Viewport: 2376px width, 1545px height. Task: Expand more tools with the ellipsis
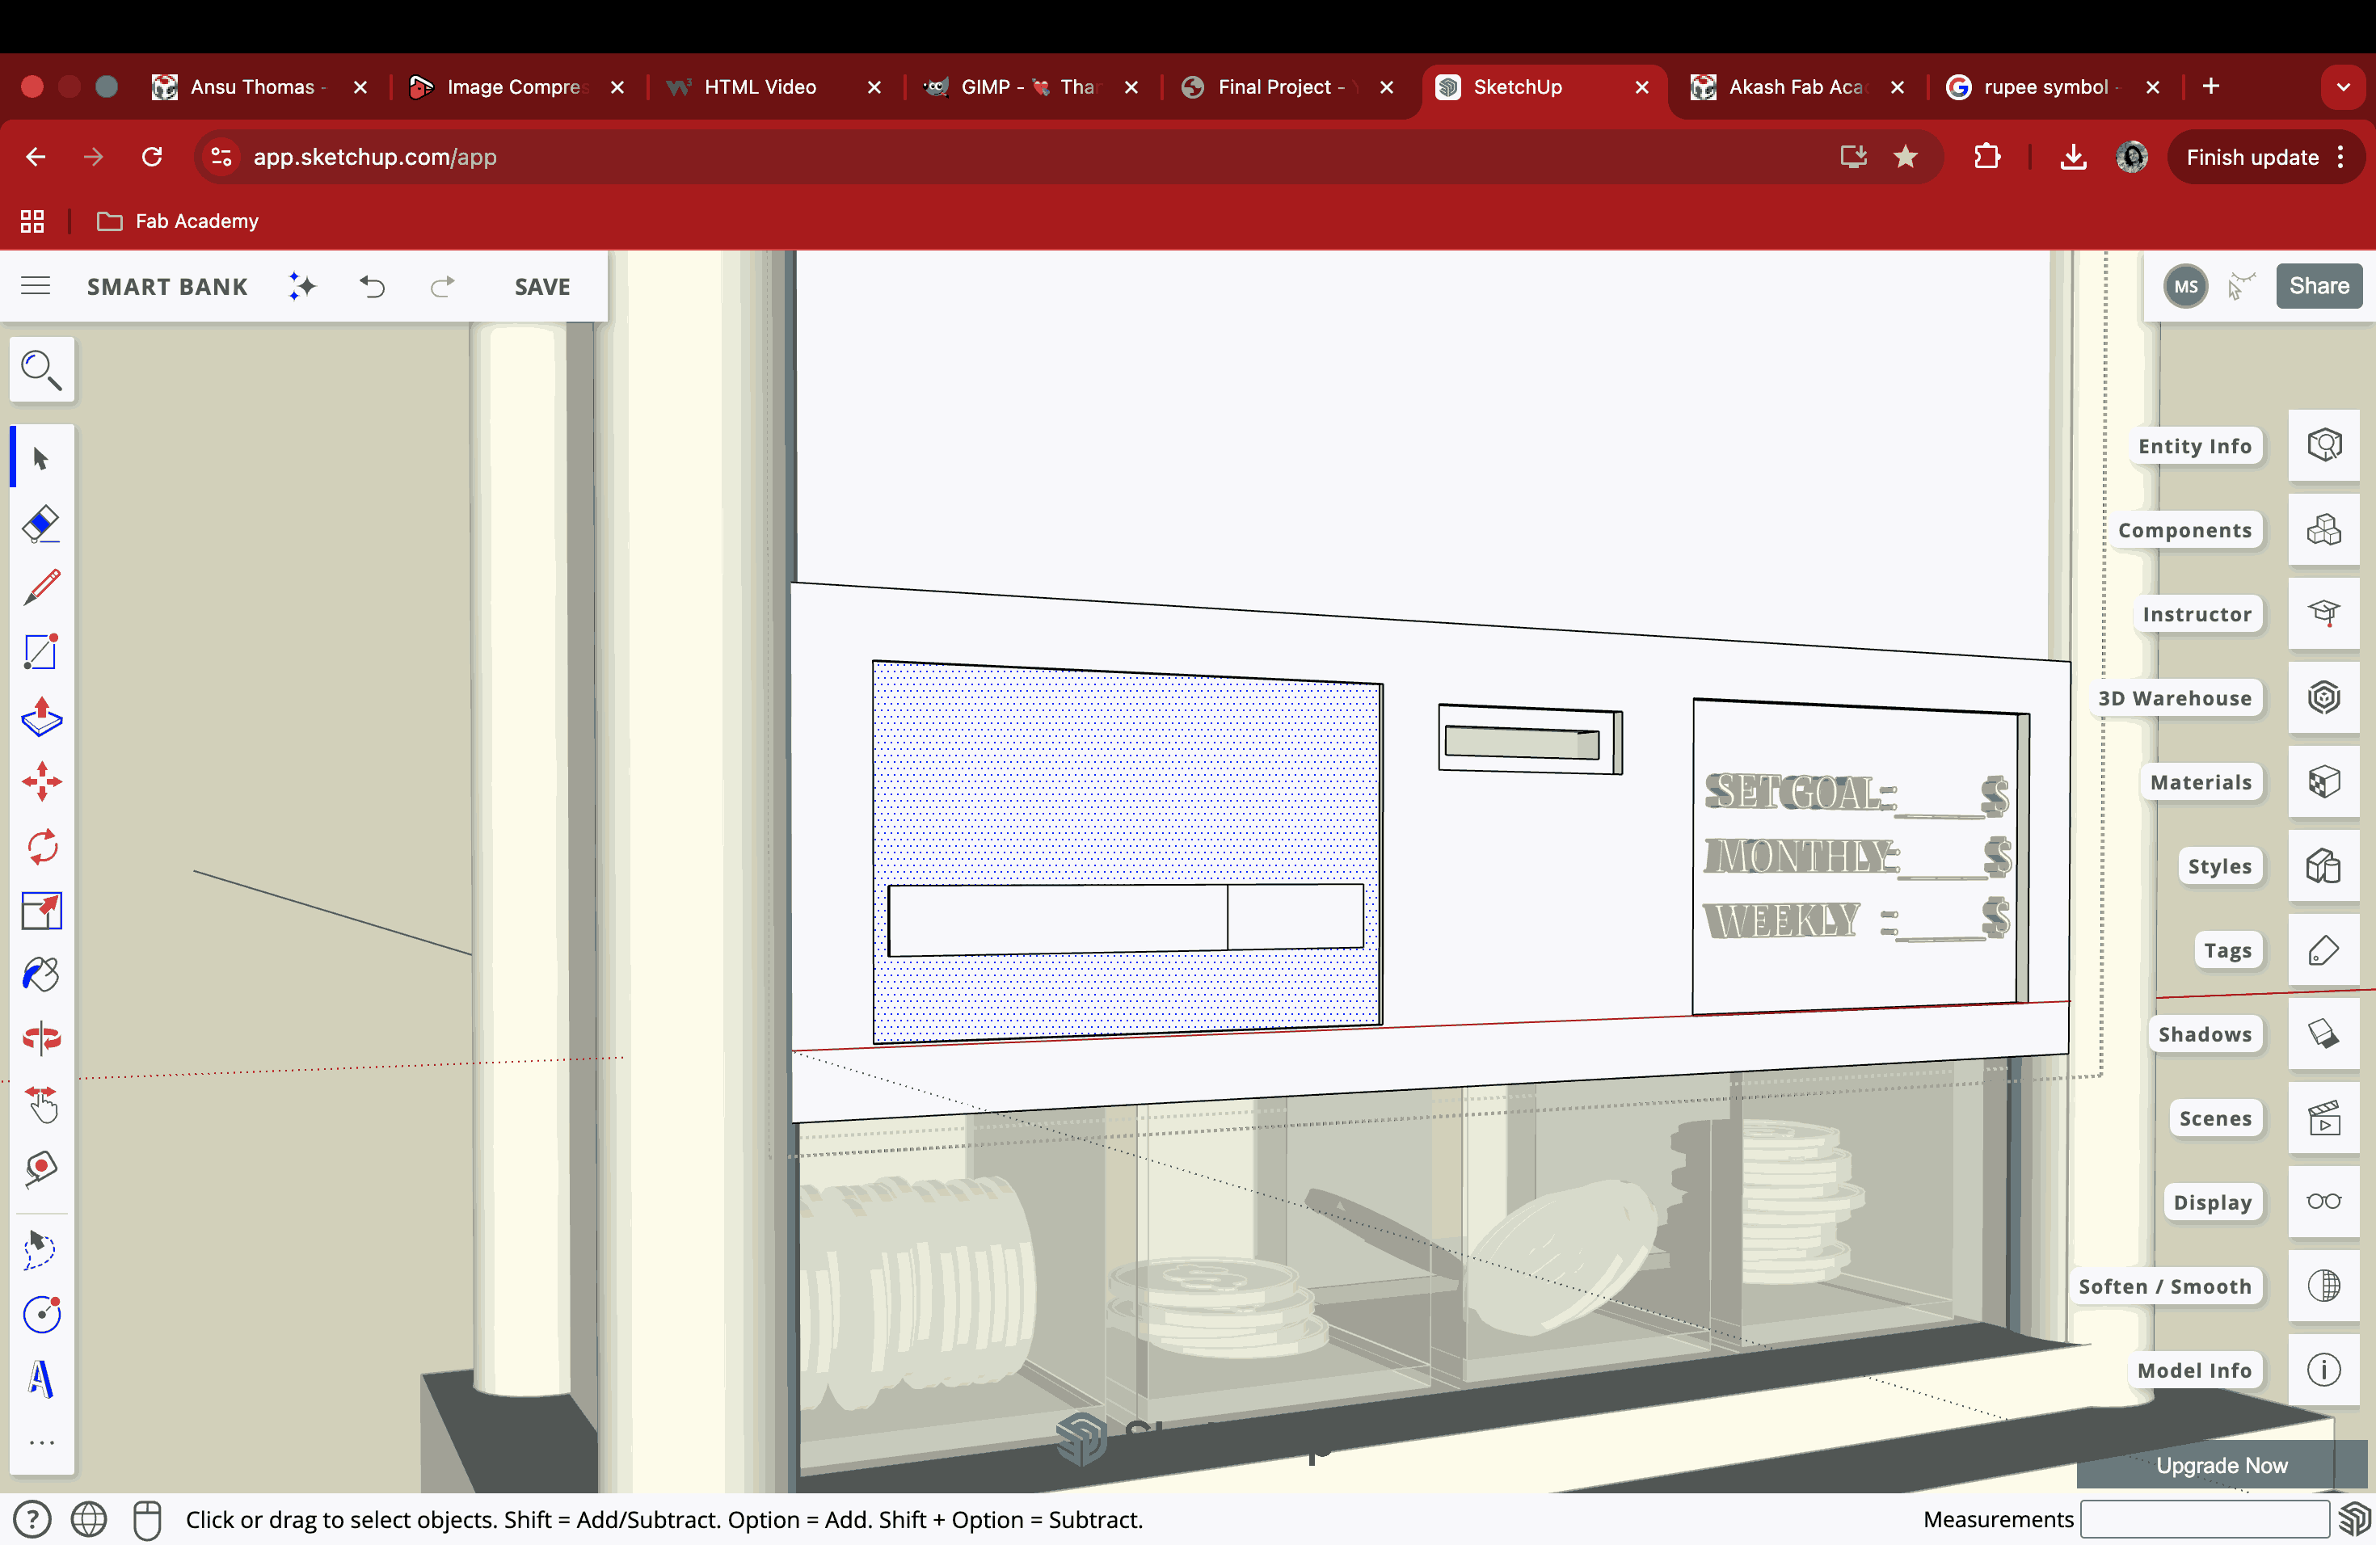[41, 1443]
